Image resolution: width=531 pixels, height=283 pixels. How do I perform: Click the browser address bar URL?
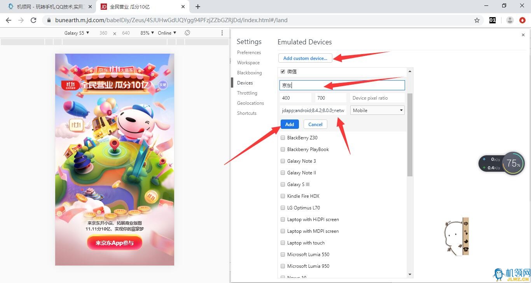171,20
